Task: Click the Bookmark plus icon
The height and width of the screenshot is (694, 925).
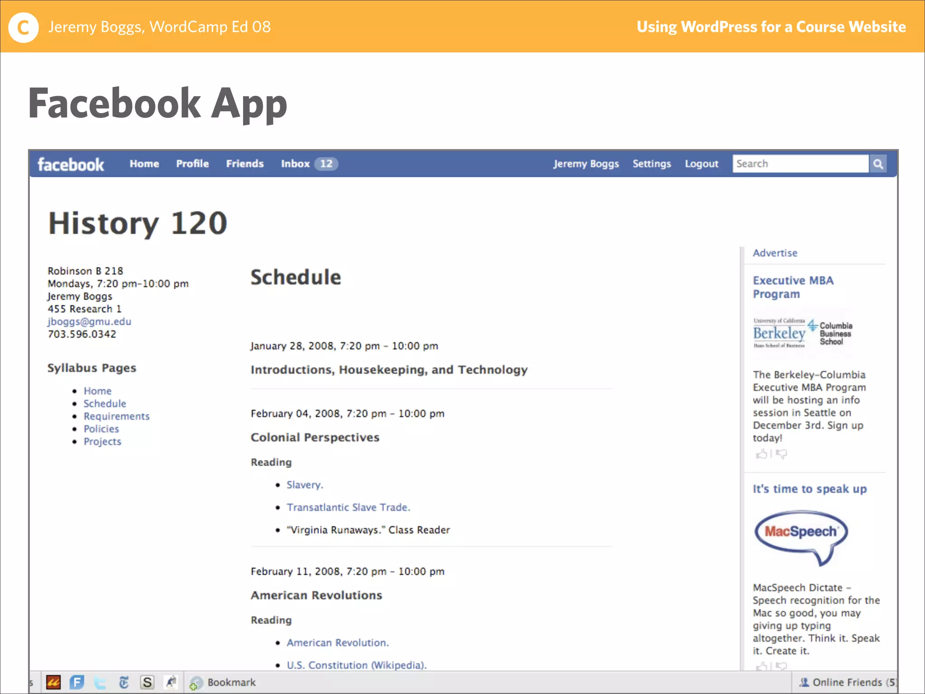Action: (x=196, y=683)
